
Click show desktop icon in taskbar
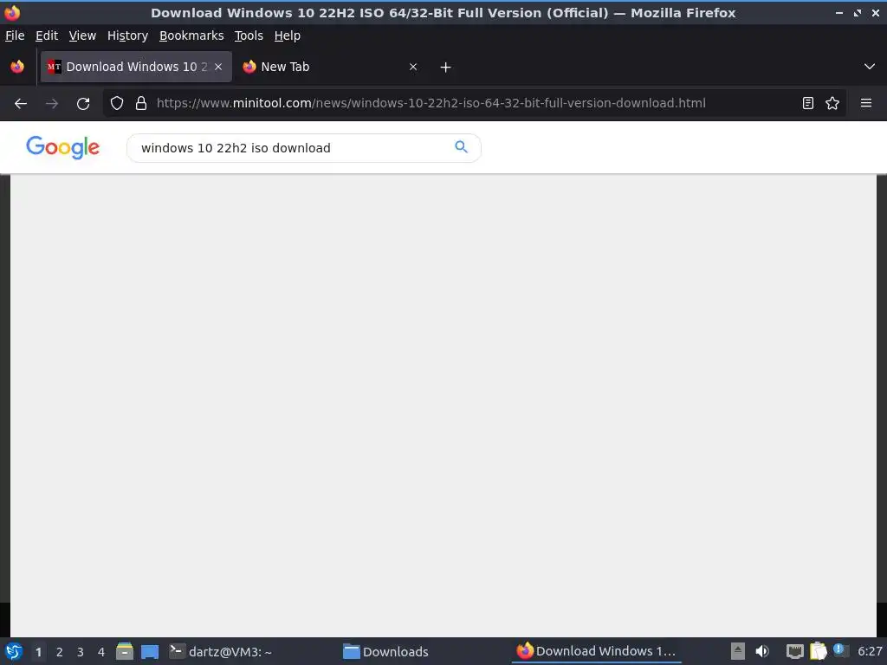tap(149, 651)
